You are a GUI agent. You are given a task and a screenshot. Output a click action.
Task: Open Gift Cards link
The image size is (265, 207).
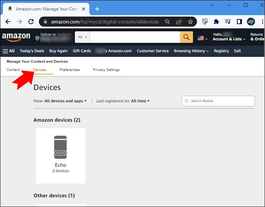click(82, 51)
